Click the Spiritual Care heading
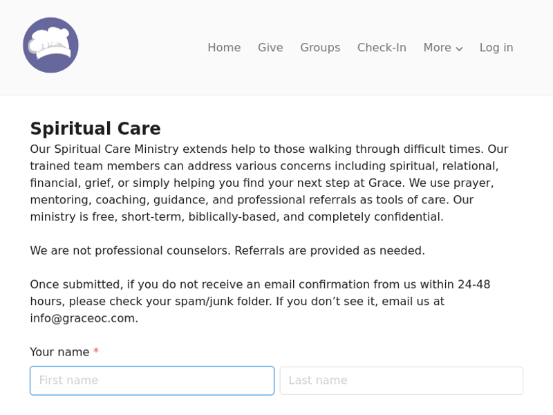This screenshot has height=415, width=553. pyautogui.click(x=95, y=129)
